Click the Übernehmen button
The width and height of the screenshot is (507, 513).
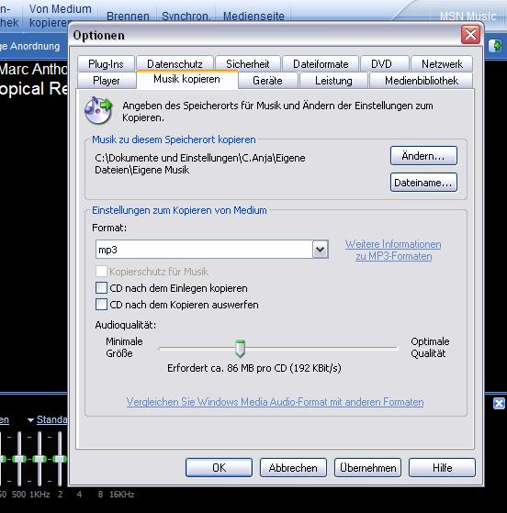pyautogui.click(x=367, y=467)
